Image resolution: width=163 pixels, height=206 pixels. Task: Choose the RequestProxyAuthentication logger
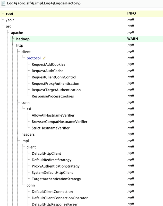tap(55, 84)
